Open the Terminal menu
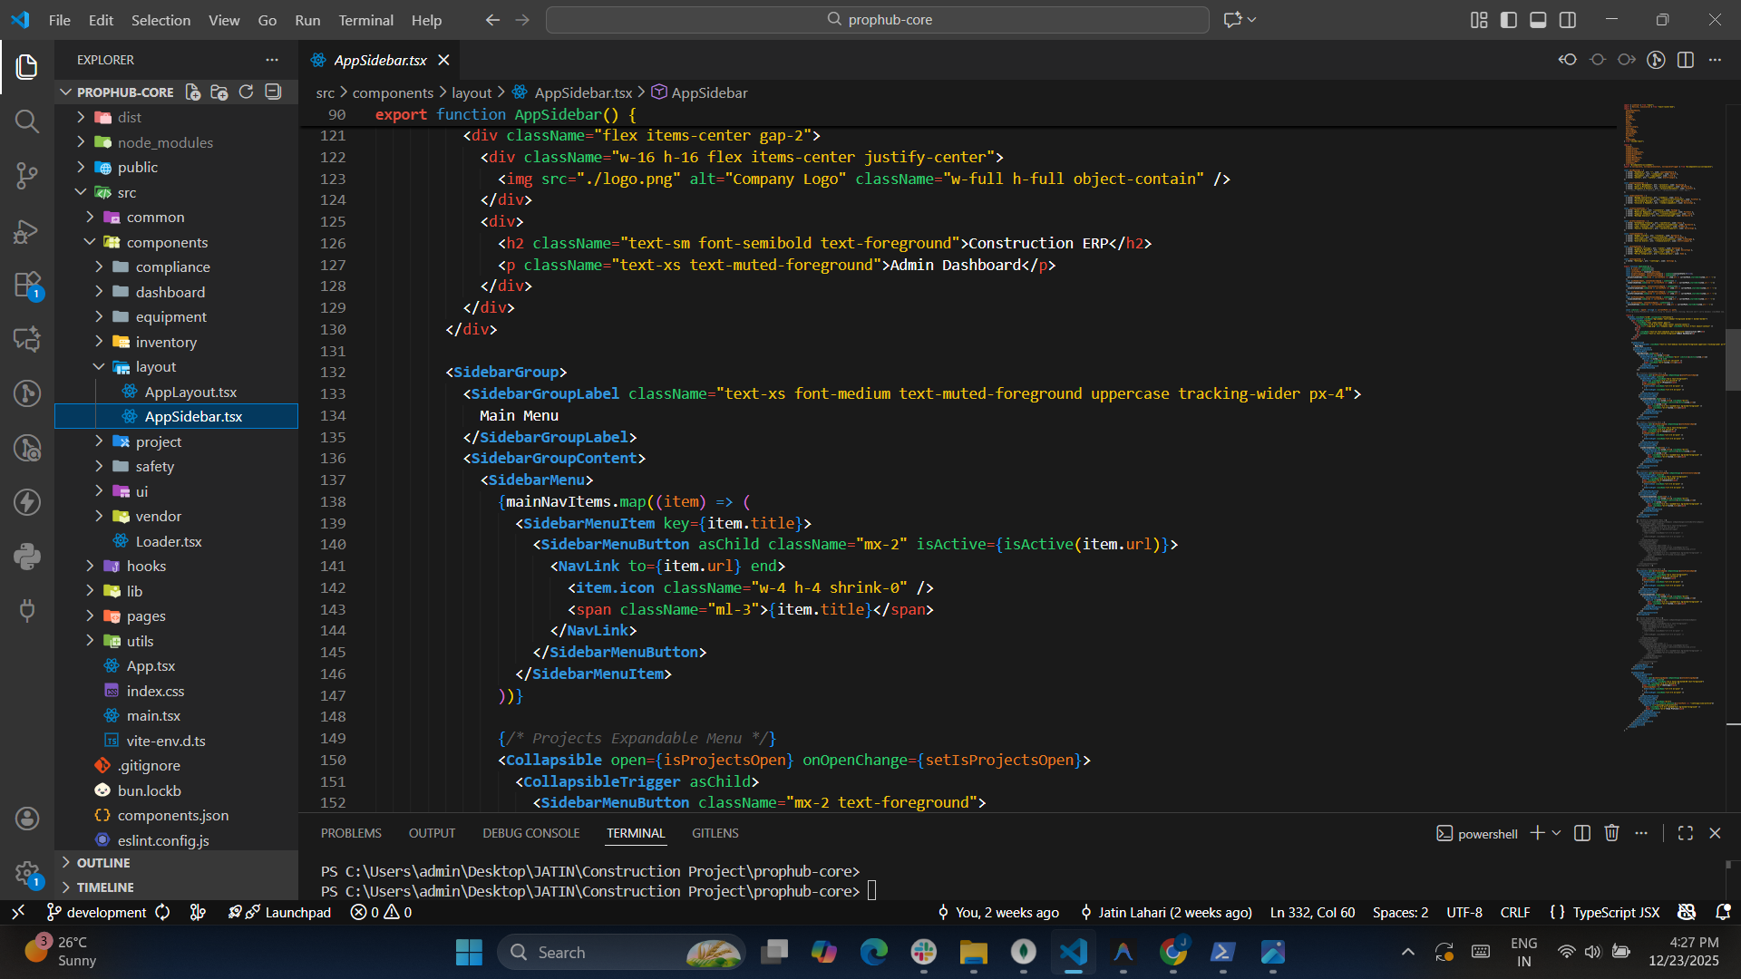 pos(365,20)
